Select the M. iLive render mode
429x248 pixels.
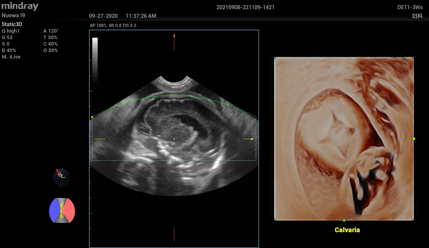11,57
